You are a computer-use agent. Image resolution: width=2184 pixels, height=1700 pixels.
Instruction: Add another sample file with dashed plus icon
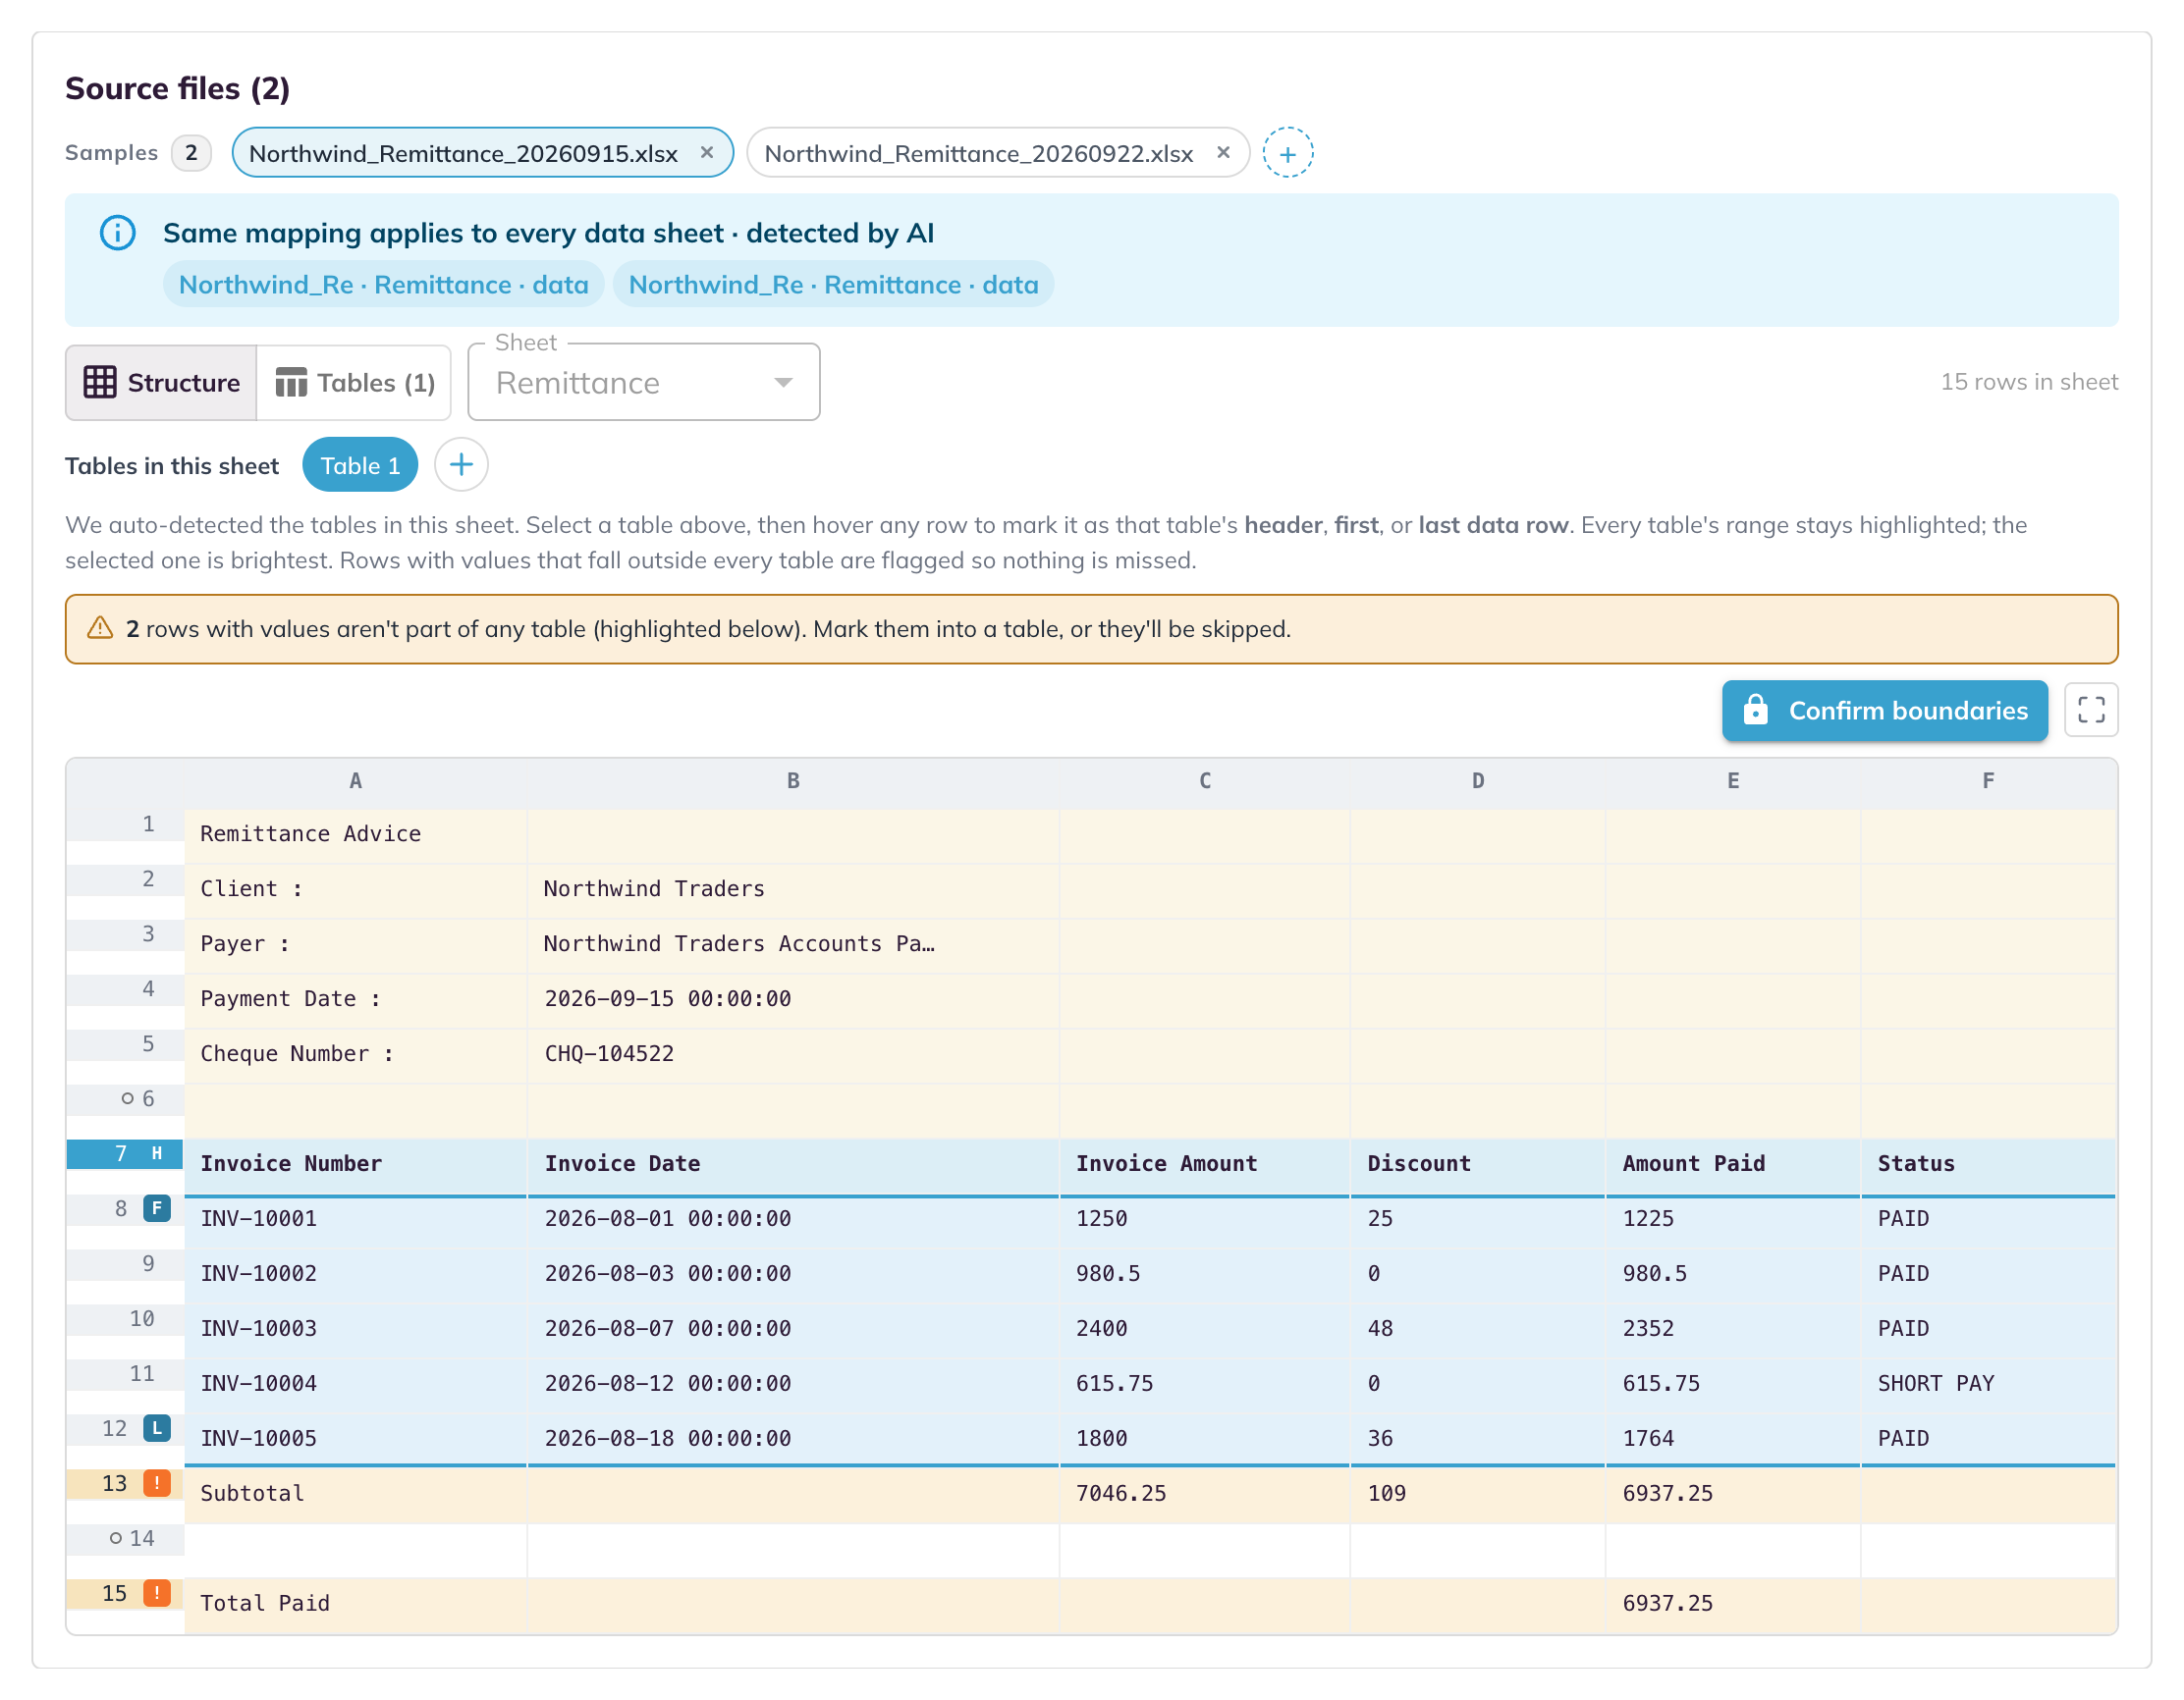coord(1287,153)
